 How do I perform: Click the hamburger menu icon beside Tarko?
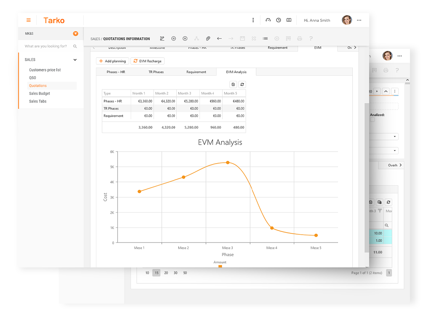(x=29, y=20)
